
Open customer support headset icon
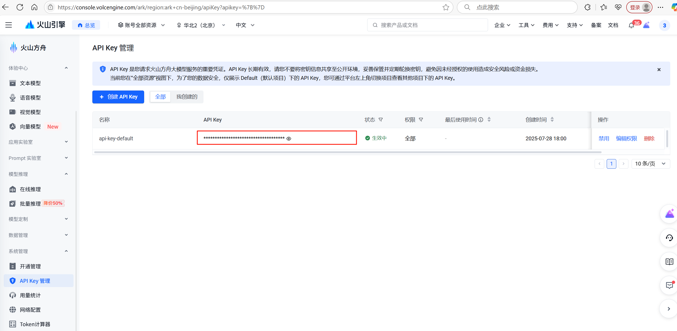[669, 238]
